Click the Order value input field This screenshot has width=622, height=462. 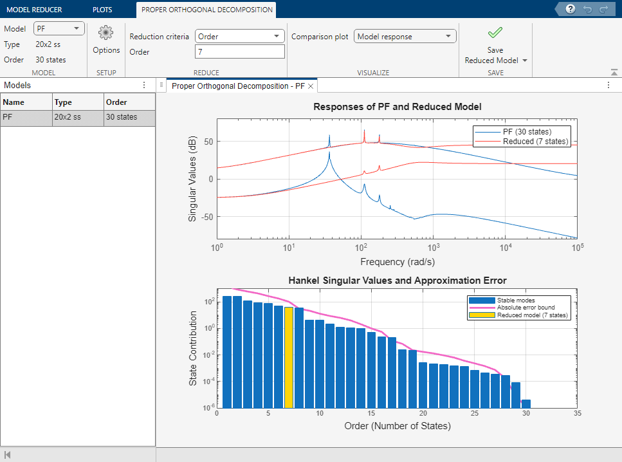point(239,51)
